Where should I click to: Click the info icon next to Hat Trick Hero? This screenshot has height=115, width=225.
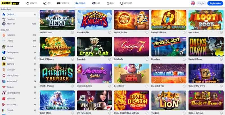(73, 32)
